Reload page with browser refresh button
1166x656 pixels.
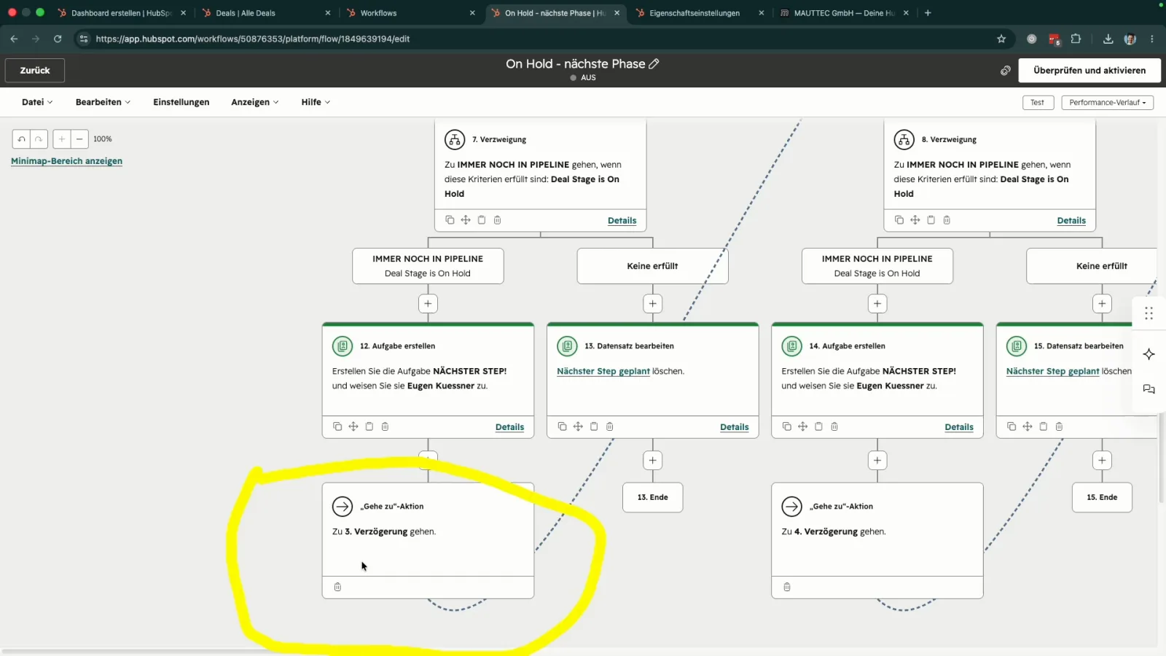pos(58,39)
